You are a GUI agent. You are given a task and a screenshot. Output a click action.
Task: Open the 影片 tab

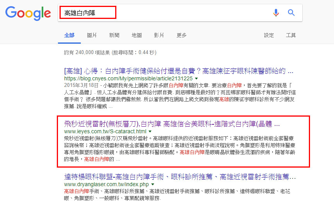159,35
